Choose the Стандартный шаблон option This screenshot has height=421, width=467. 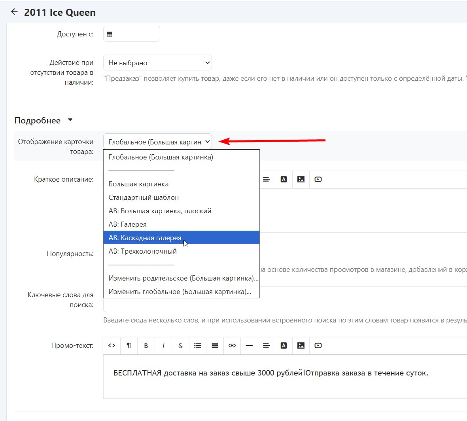click(144, 197)
